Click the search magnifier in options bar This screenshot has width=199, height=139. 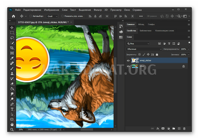[179, 16]
